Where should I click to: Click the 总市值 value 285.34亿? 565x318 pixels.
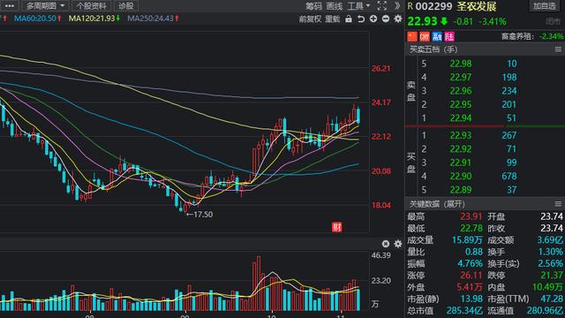tap(464, 310)
